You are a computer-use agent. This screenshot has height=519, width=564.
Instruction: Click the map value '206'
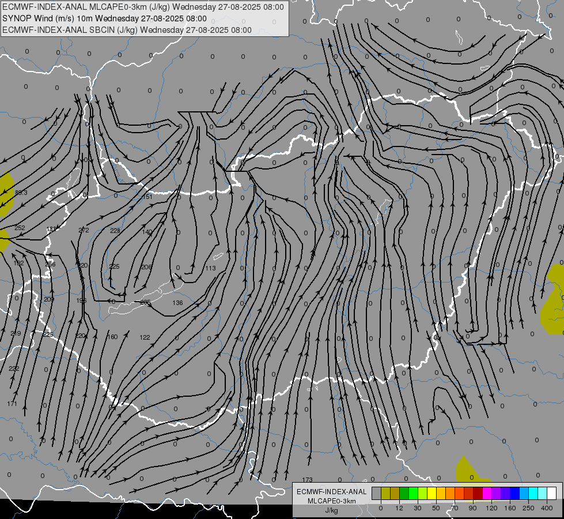(x=147, y=267)
